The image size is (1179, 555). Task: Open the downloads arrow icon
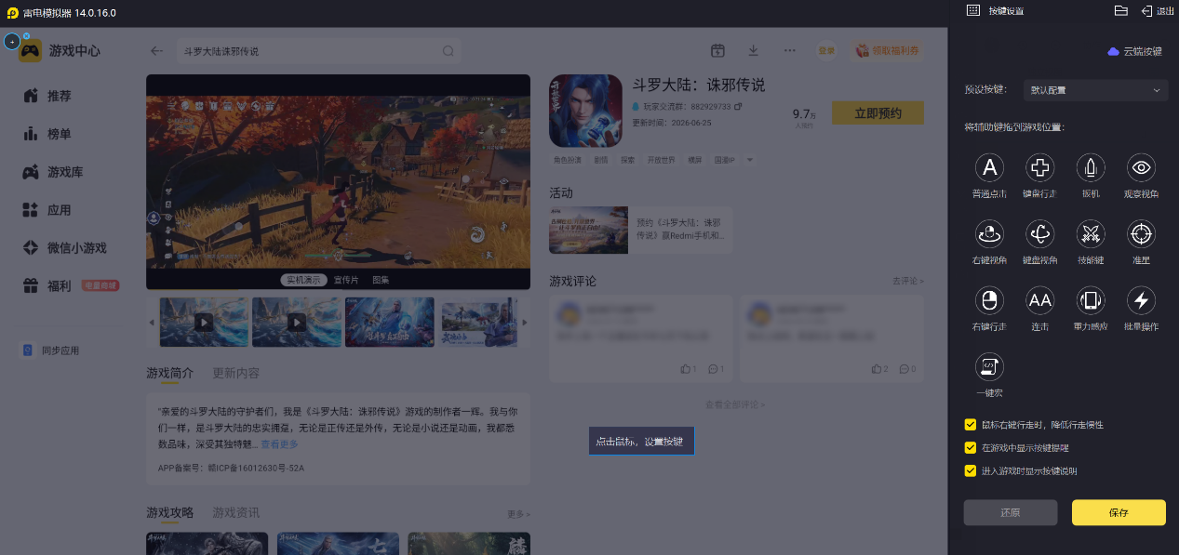pyautogui.click(x=753, y=50)
